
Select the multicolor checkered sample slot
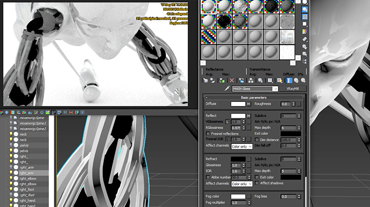209,37
